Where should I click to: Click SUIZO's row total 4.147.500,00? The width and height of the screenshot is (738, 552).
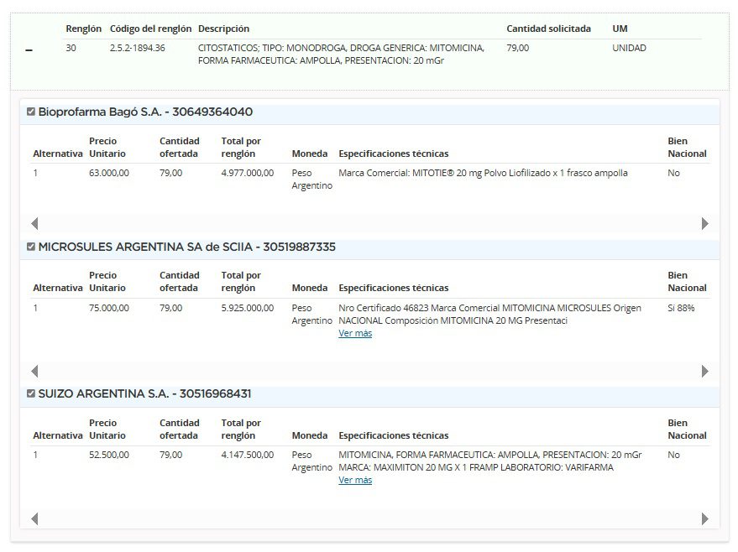(248, 455)
